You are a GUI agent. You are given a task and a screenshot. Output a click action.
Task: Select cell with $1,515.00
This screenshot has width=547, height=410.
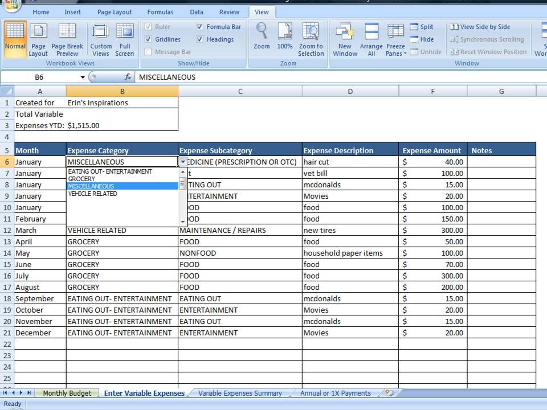pyautogui.click(x=122, y=125)
